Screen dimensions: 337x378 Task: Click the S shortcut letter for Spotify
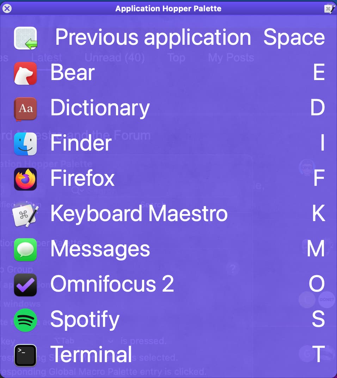tap(318, 319)
